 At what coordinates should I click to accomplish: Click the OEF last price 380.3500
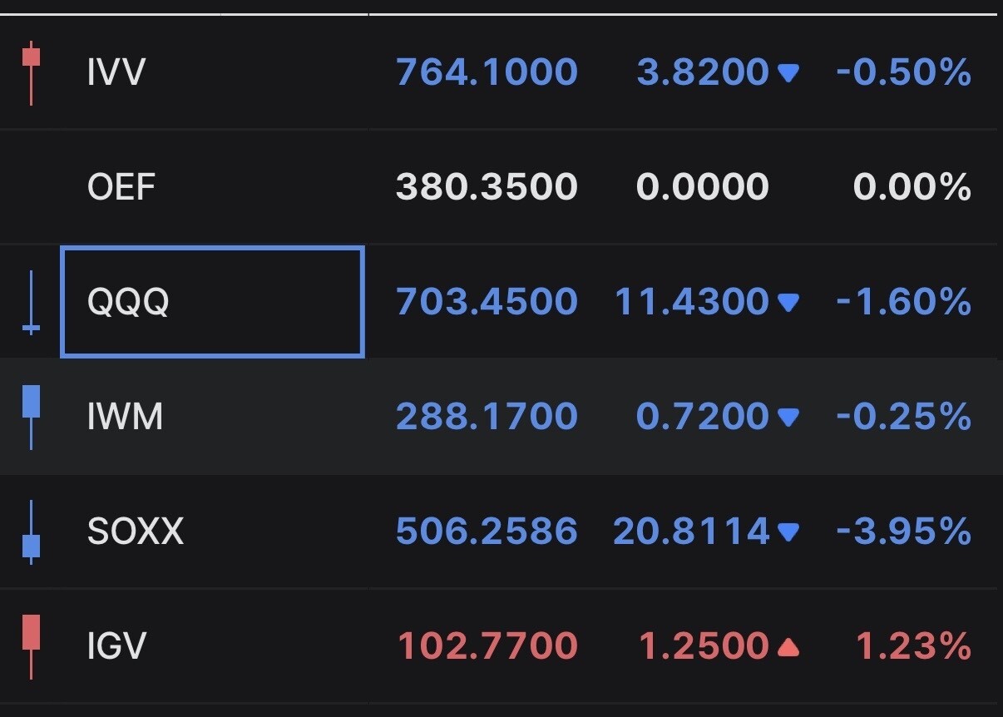pos(487,187)
